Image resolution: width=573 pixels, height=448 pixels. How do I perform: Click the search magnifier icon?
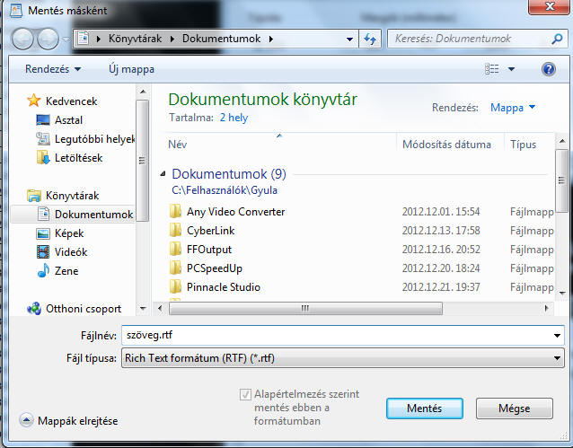coord(557,39)
